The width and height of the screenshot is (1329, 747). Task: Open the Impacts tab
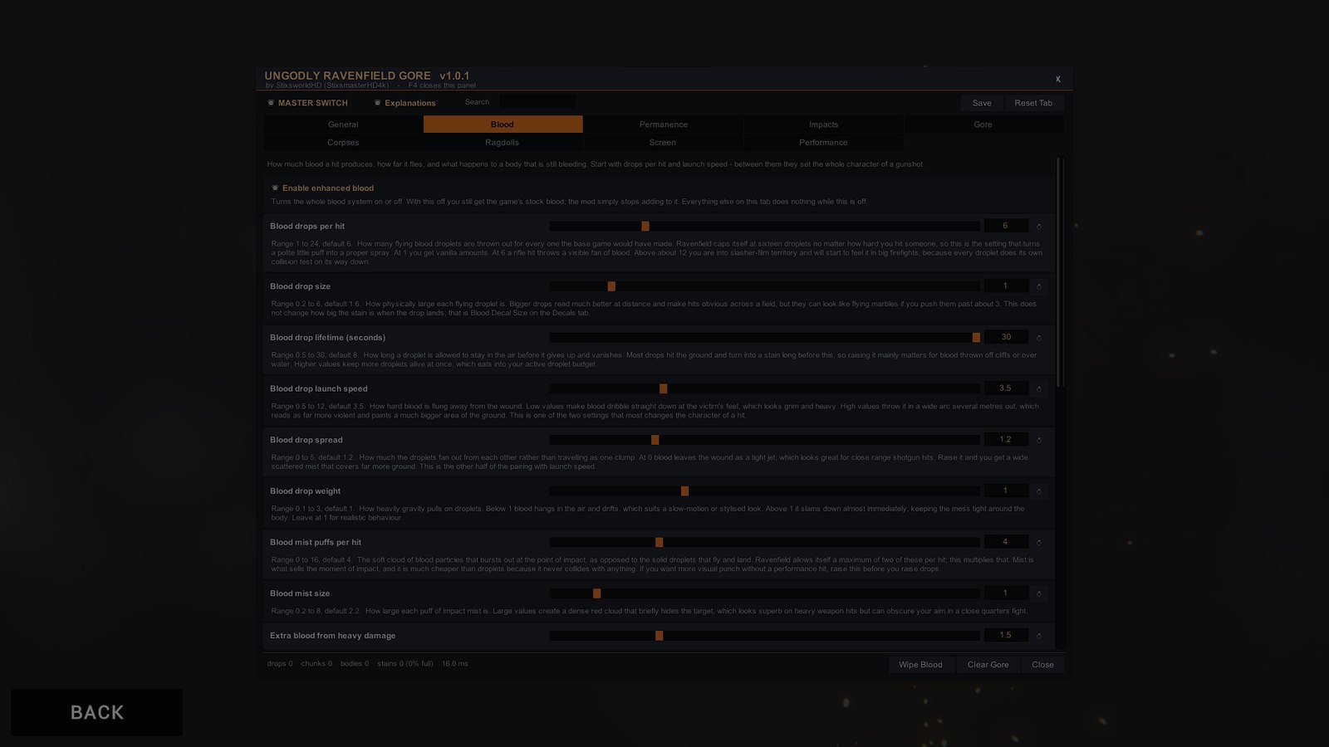(823, 124)
